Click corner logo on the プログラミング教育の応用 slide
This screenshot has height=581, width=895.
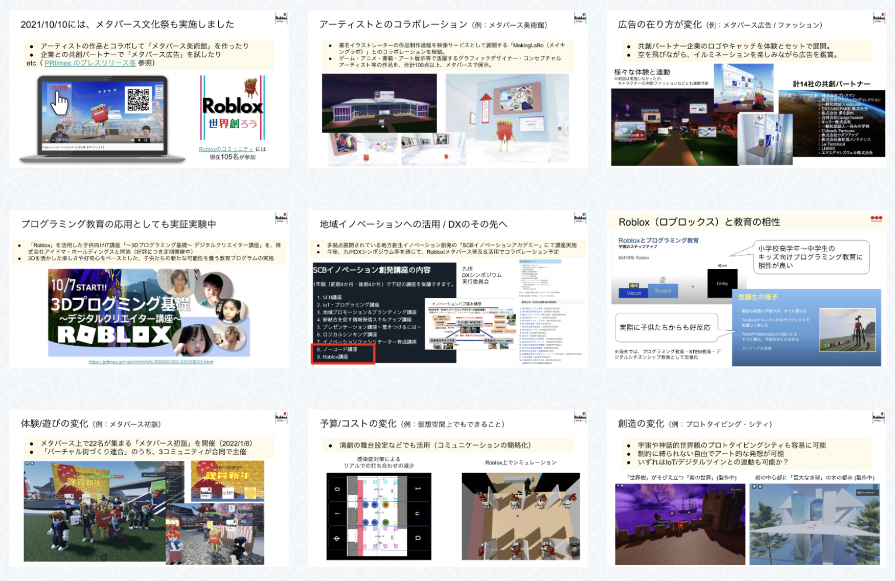[x=281, y=218]
